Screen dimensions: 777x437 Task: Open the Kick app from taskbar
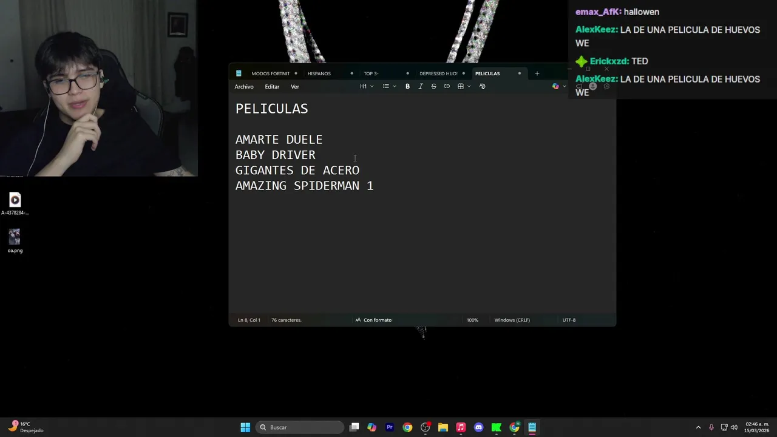497,427
